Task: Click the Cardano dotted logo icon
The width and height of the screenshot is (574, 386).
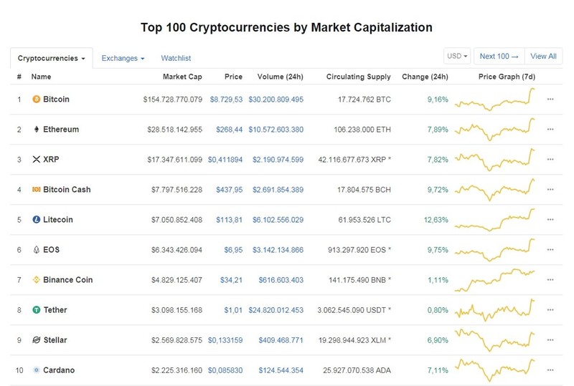Action: 37,370
